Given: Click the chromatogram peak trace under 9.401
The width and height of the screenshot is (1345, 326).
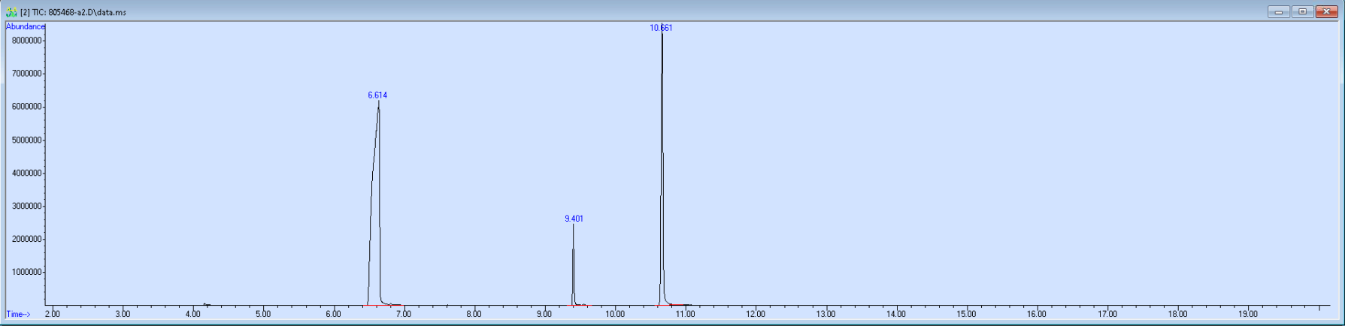Looking at the screenshot, I should (x=573, y=264).
